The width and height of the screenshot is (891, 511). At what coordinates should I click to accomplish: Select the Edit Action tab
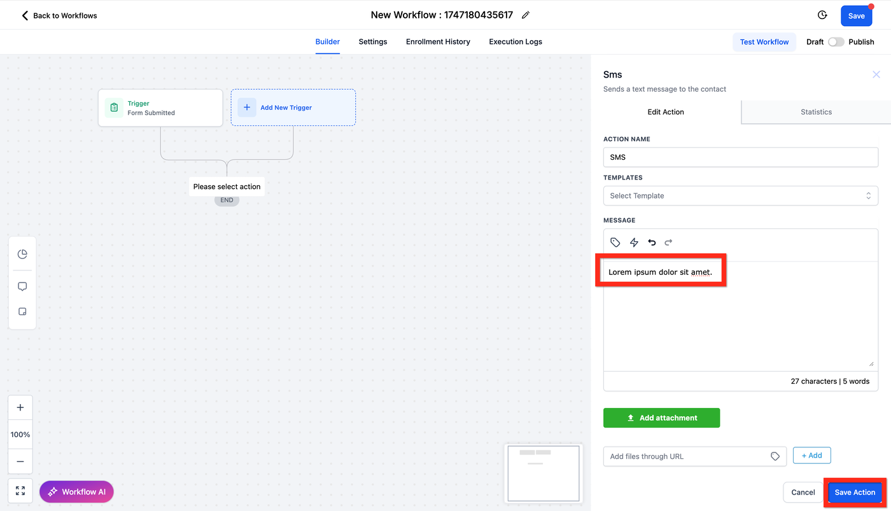(666, 112)
